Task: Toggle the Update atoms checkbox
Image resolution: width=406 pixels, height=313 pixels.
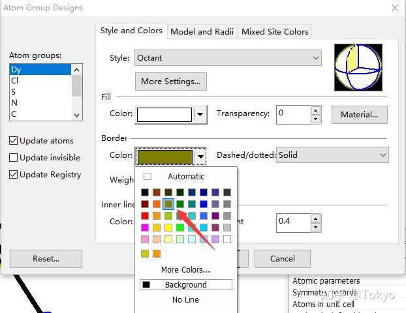Action: (14, 141)
